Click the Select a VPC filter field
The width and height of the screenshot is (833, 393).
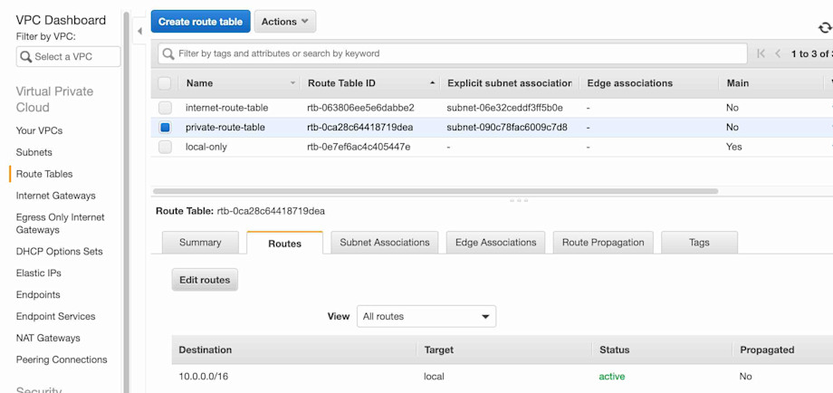[69, 56]
